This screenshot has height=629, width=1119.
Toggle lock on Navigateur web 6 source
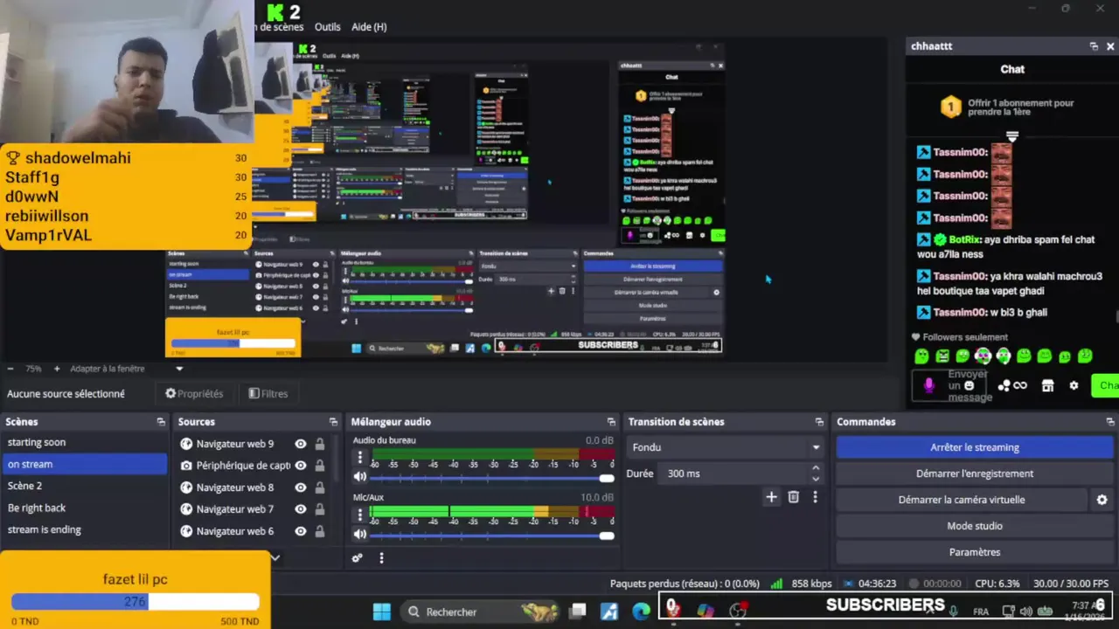click(320, 531)
